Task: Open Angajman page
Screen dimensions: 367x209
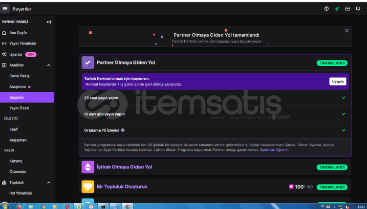Action: coord(18,140)
